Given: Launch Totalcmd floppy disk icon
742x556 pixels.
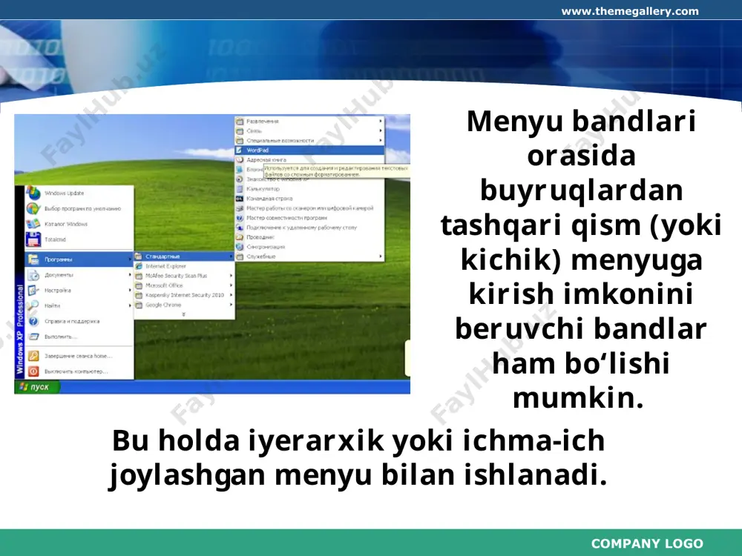Looking at the screenshot, I should tap(33, 239).
